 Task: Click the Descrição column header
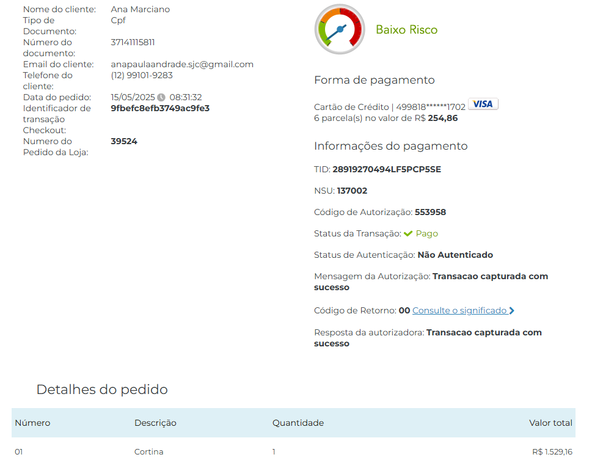click(155, 423)
